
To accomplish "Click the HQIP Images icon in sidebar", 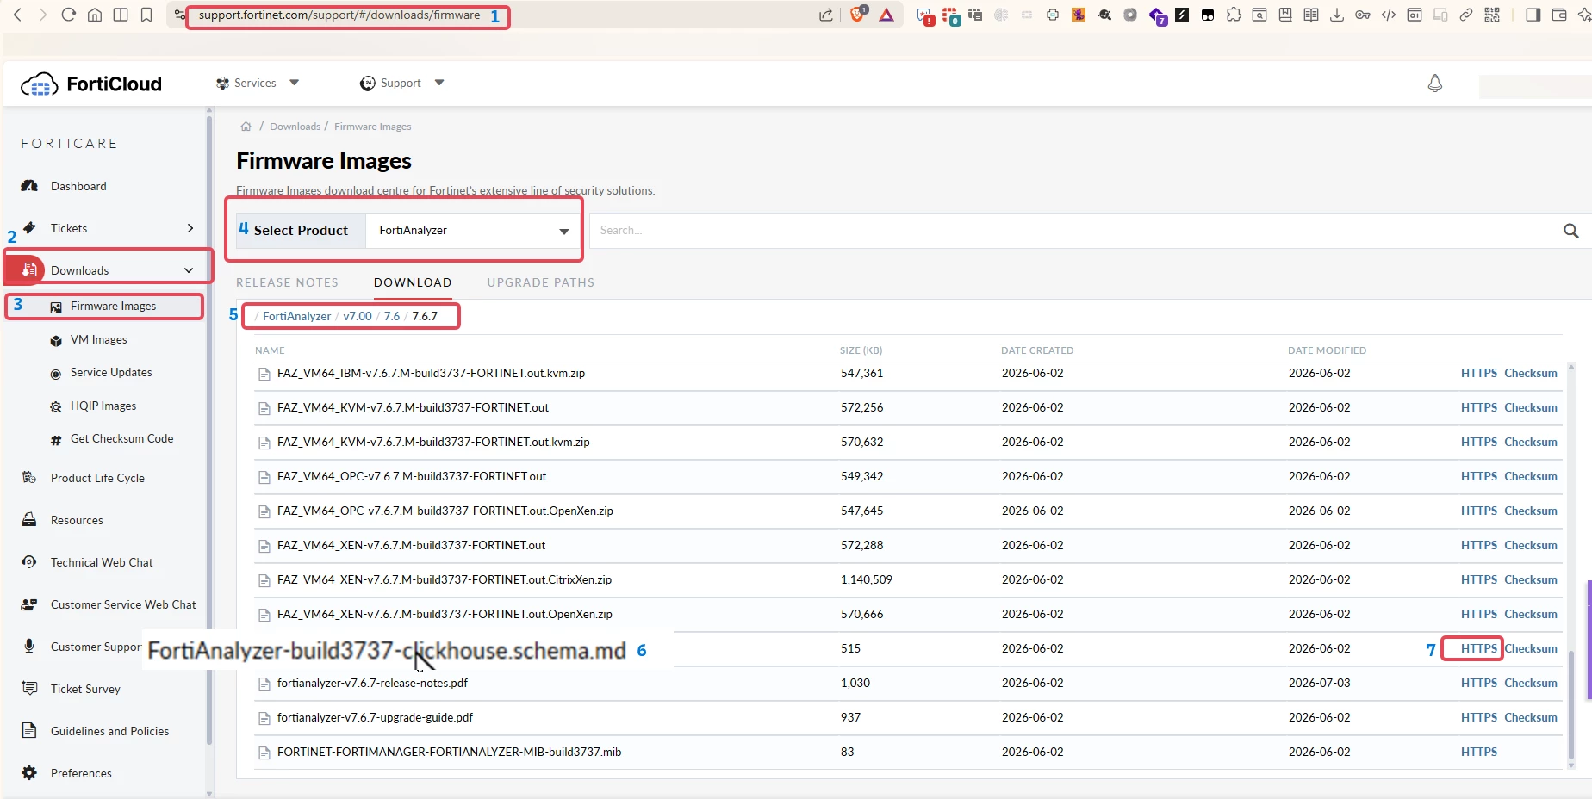I will coord(56,406).
